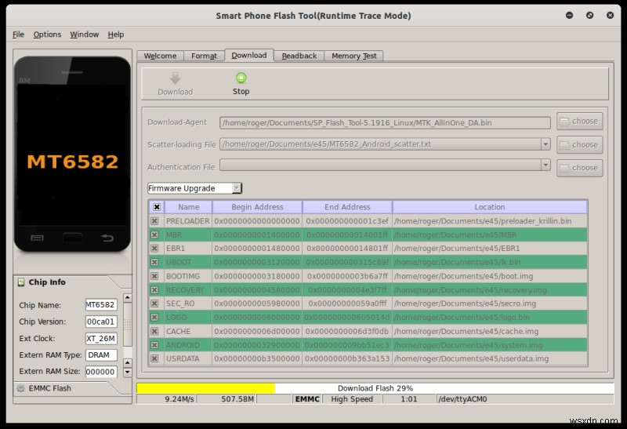Screen dimensions: 627x429
Task: Click the Download Flash 29% progress bar
Action: (x=375, y=388)
